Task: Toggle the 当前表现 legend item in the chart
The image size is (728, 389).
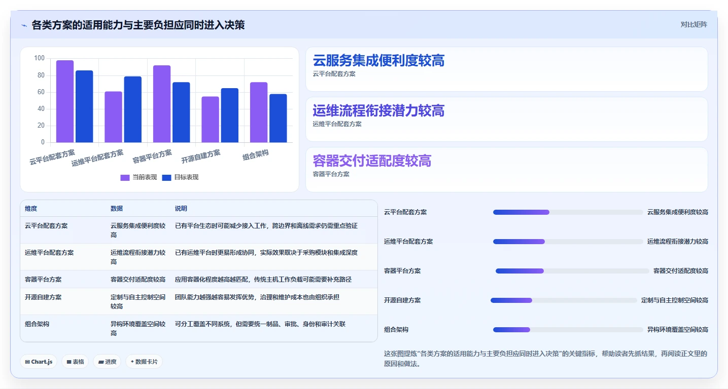Action: [x=138, y=177]
